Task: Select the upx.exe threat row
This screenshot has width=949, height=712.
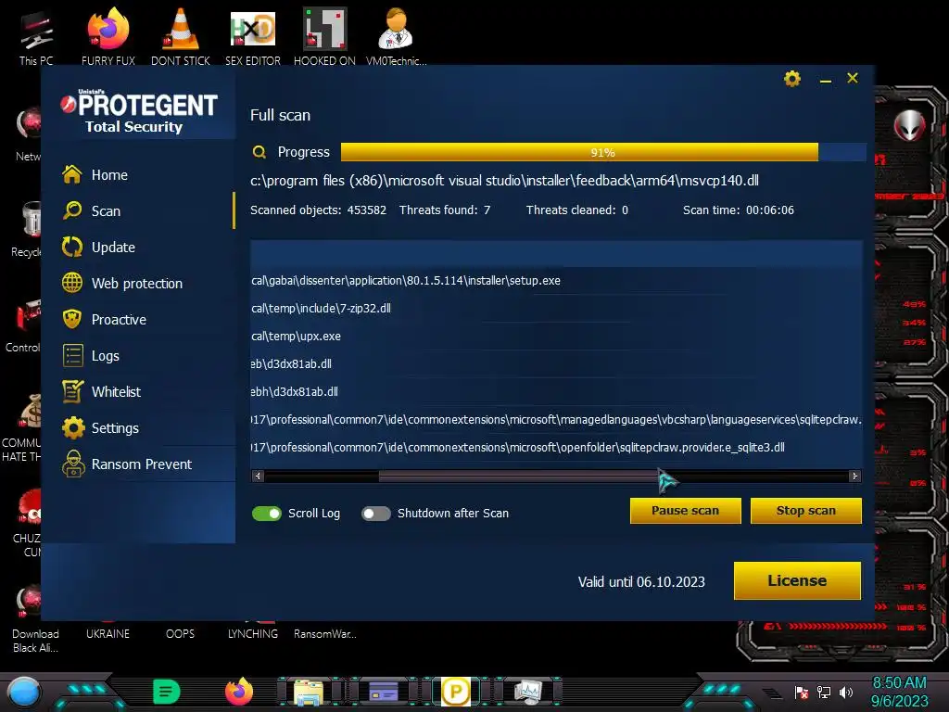Action: click(556, 337)
